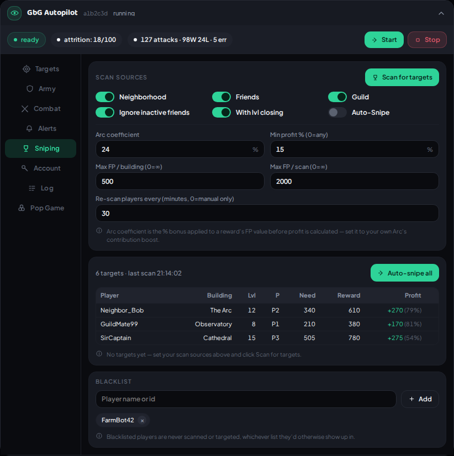Toggle Ignore inactive friends switch
Viewport: 454px width, 456px height.
(105, 112)
